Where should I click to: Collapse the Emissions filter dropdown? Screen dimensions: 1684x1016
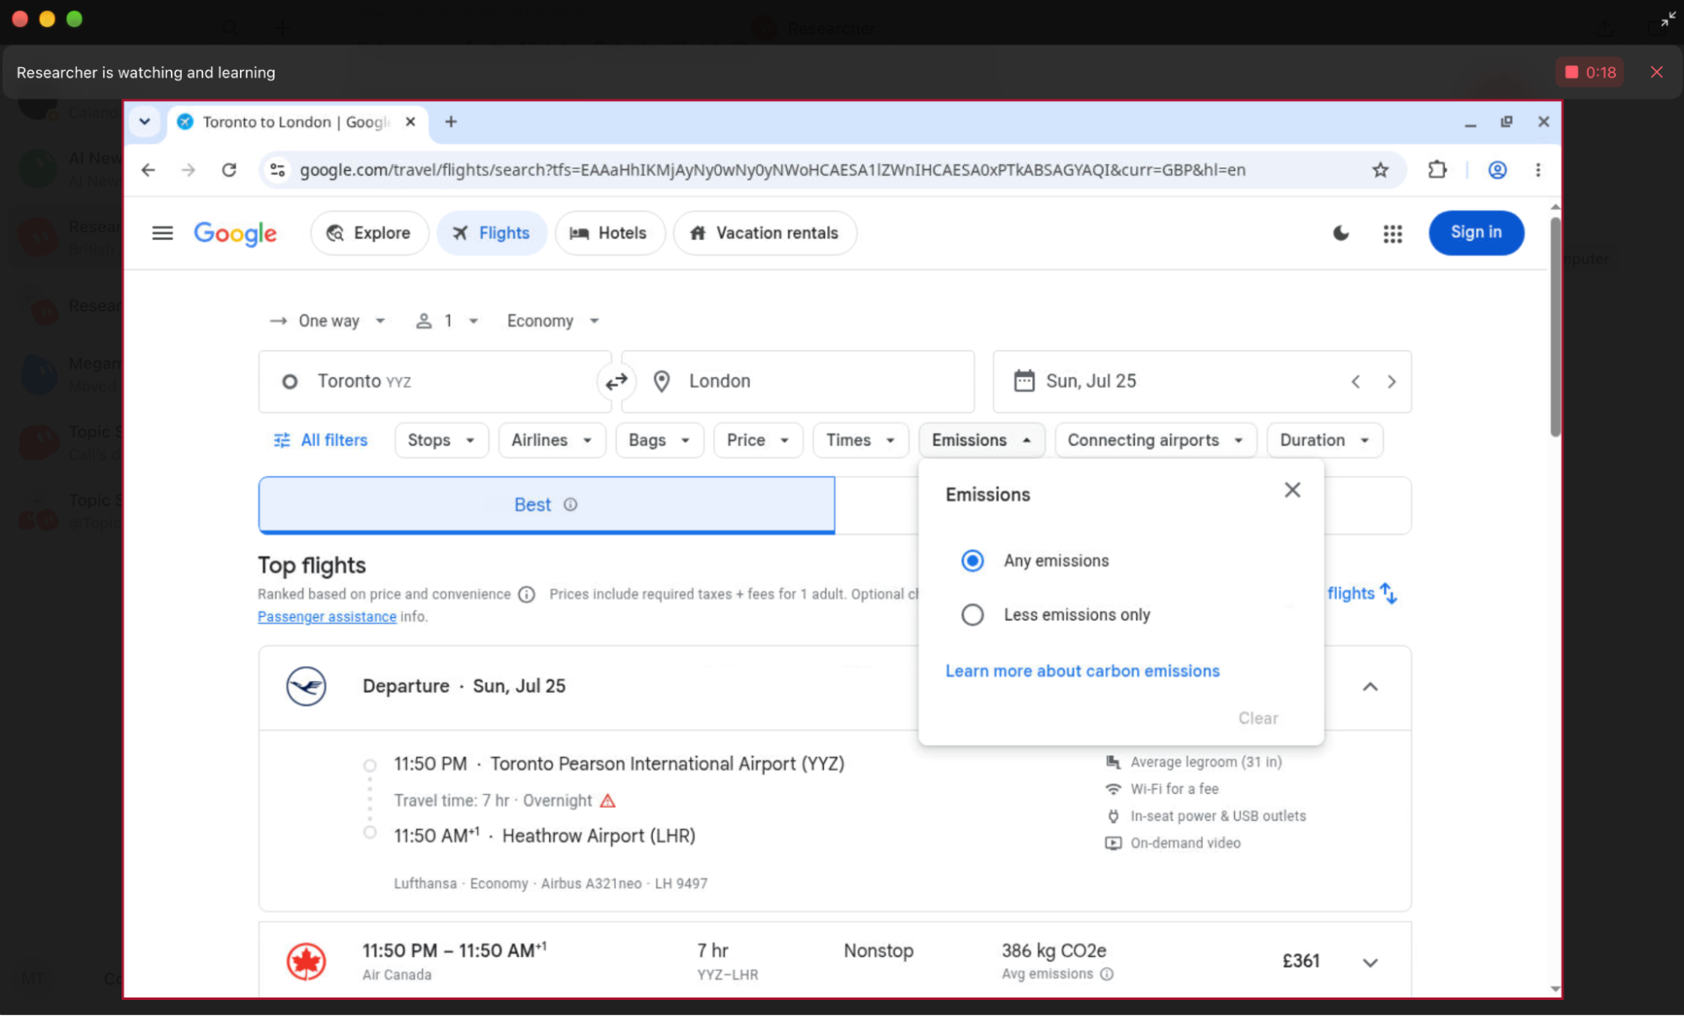coord(981,440)
